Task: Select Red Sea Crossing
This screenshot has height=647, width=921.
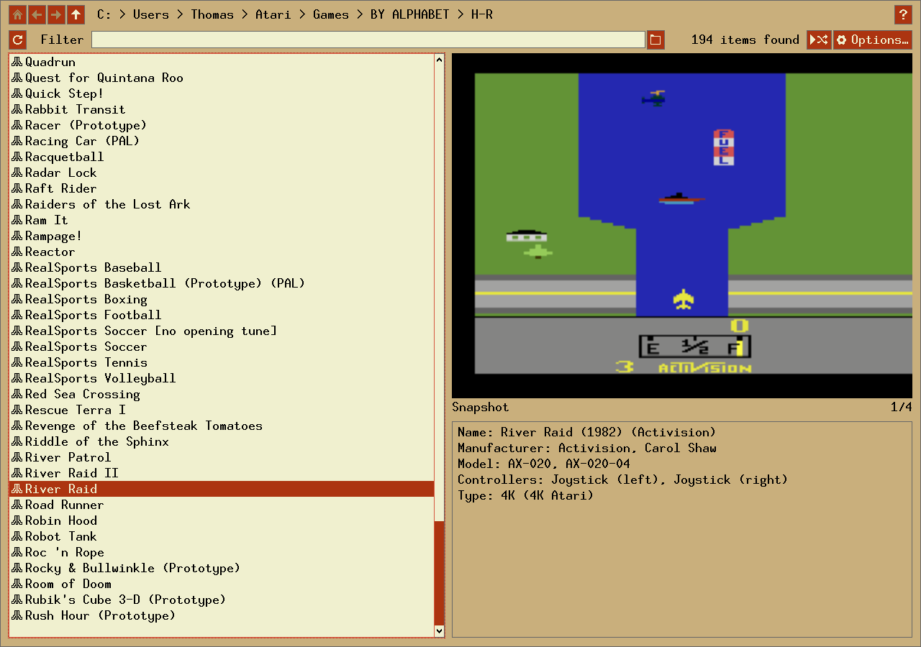Action: pos(222,394)
